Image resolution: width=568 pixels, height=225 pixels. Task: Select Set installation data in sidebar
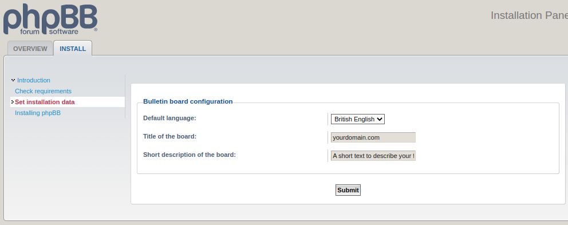click(x=45, y=102)
